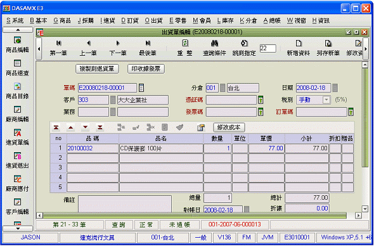Click the 折讓 value 0.00 field

307,209
